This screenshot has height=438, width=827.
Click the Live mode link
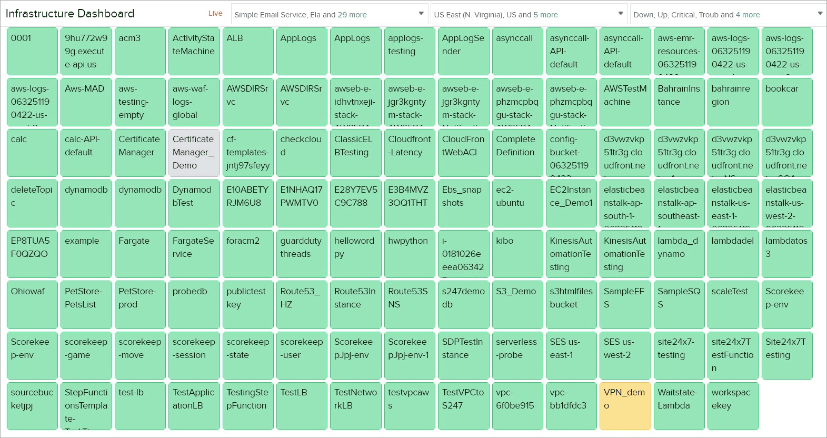click(x=215, y=14)
